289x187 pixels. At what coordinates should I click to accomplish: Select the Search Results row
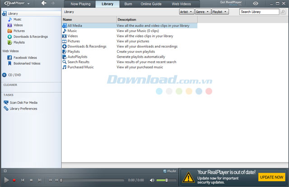coord(130,62)
